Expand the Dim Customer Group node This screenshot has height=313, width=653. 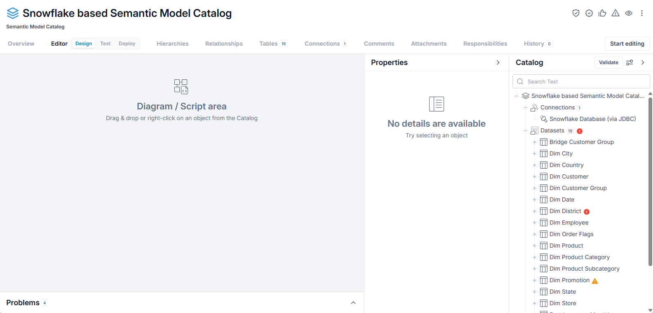534,188
